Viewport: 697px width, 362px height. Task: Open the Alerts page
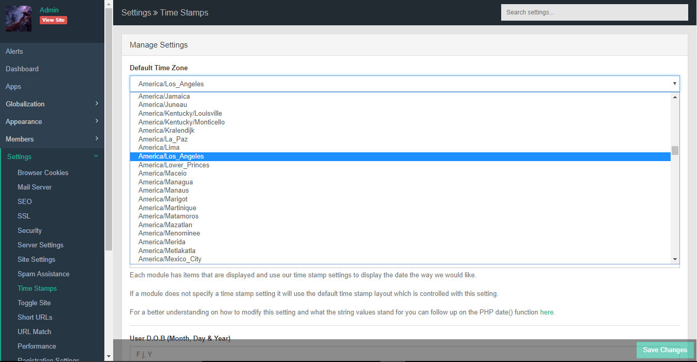tap(14, 51)
